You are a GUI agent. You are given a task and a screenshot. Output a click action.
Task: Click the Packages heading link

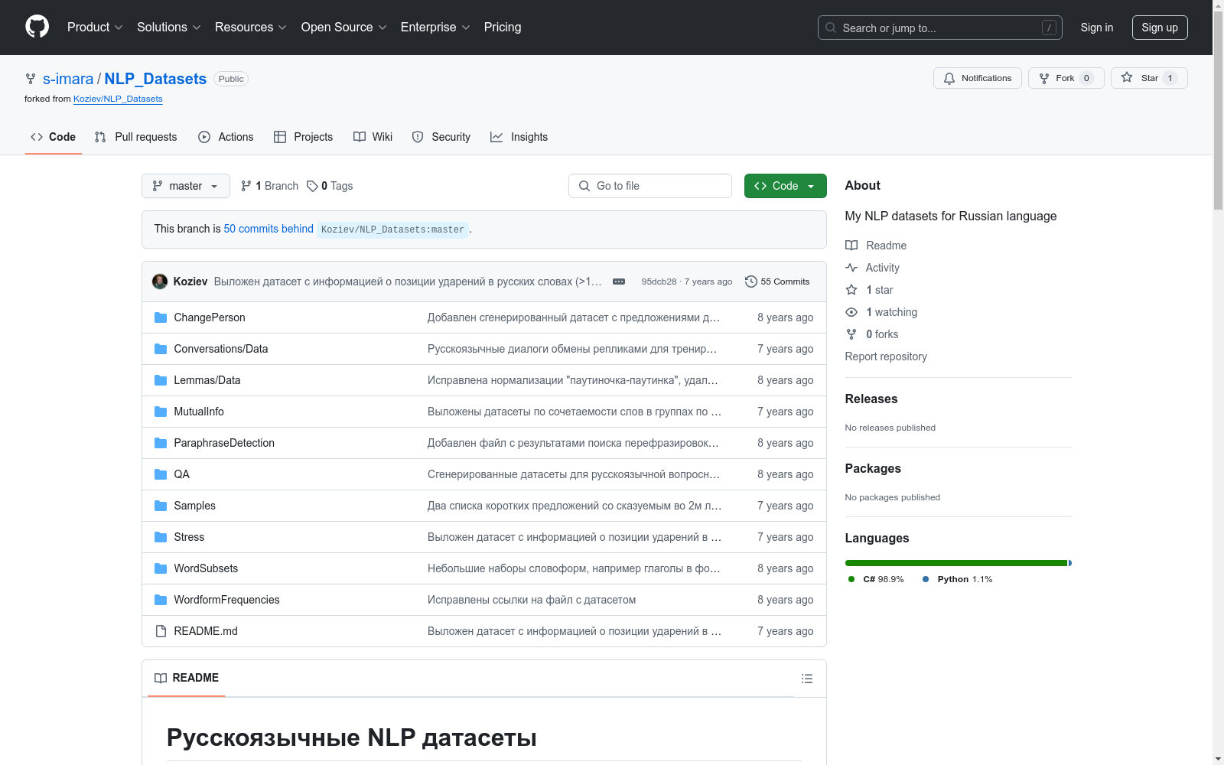(x=873, y=468)
